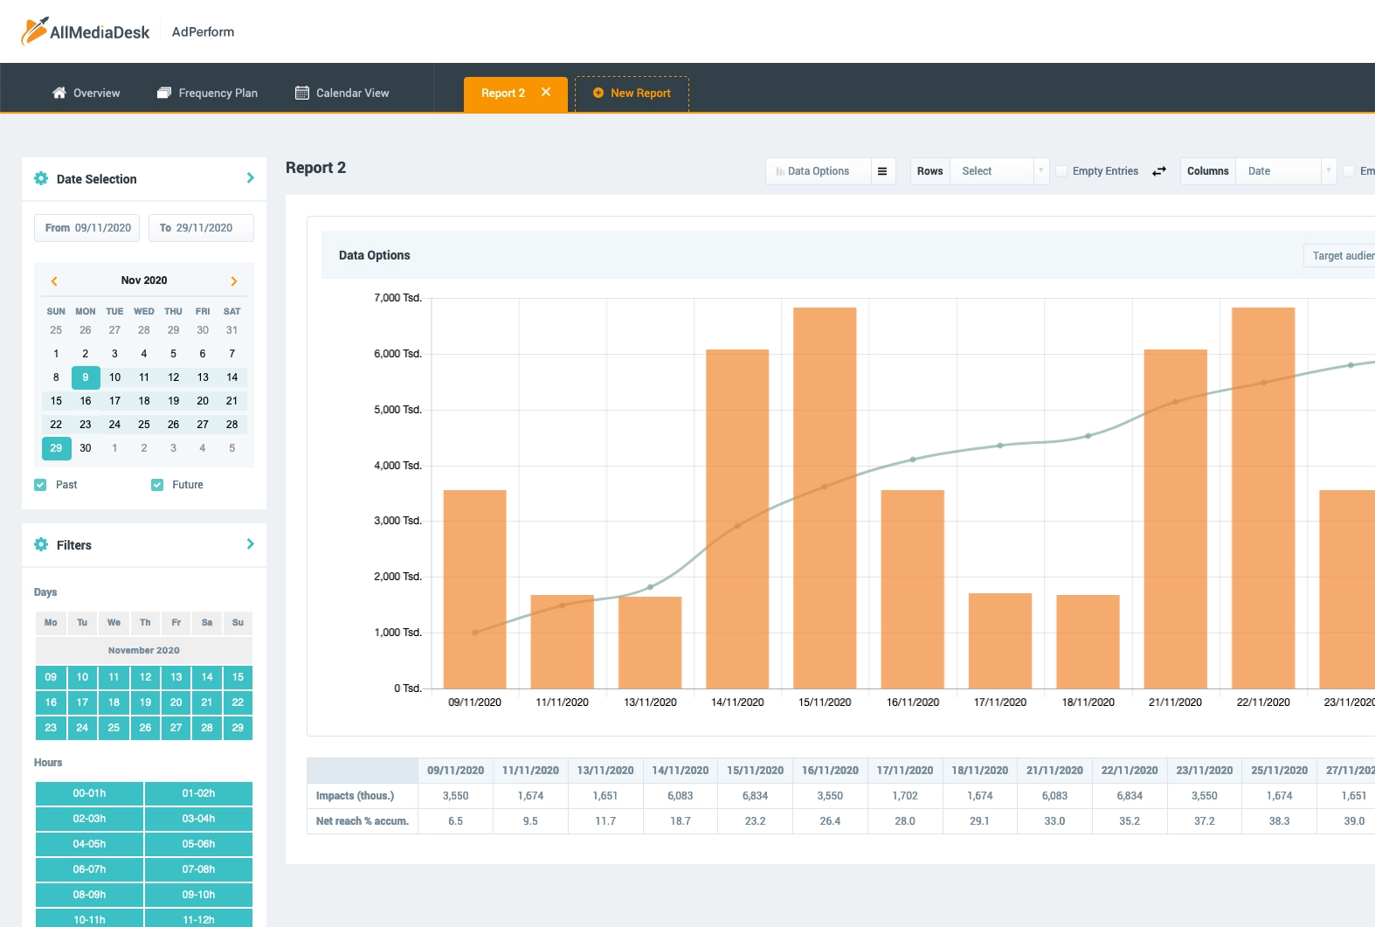This screenshot has width=1375, height=927.
Task: Close the Report 2 tab
Action: pyautogui.click(x=546, y=93)
